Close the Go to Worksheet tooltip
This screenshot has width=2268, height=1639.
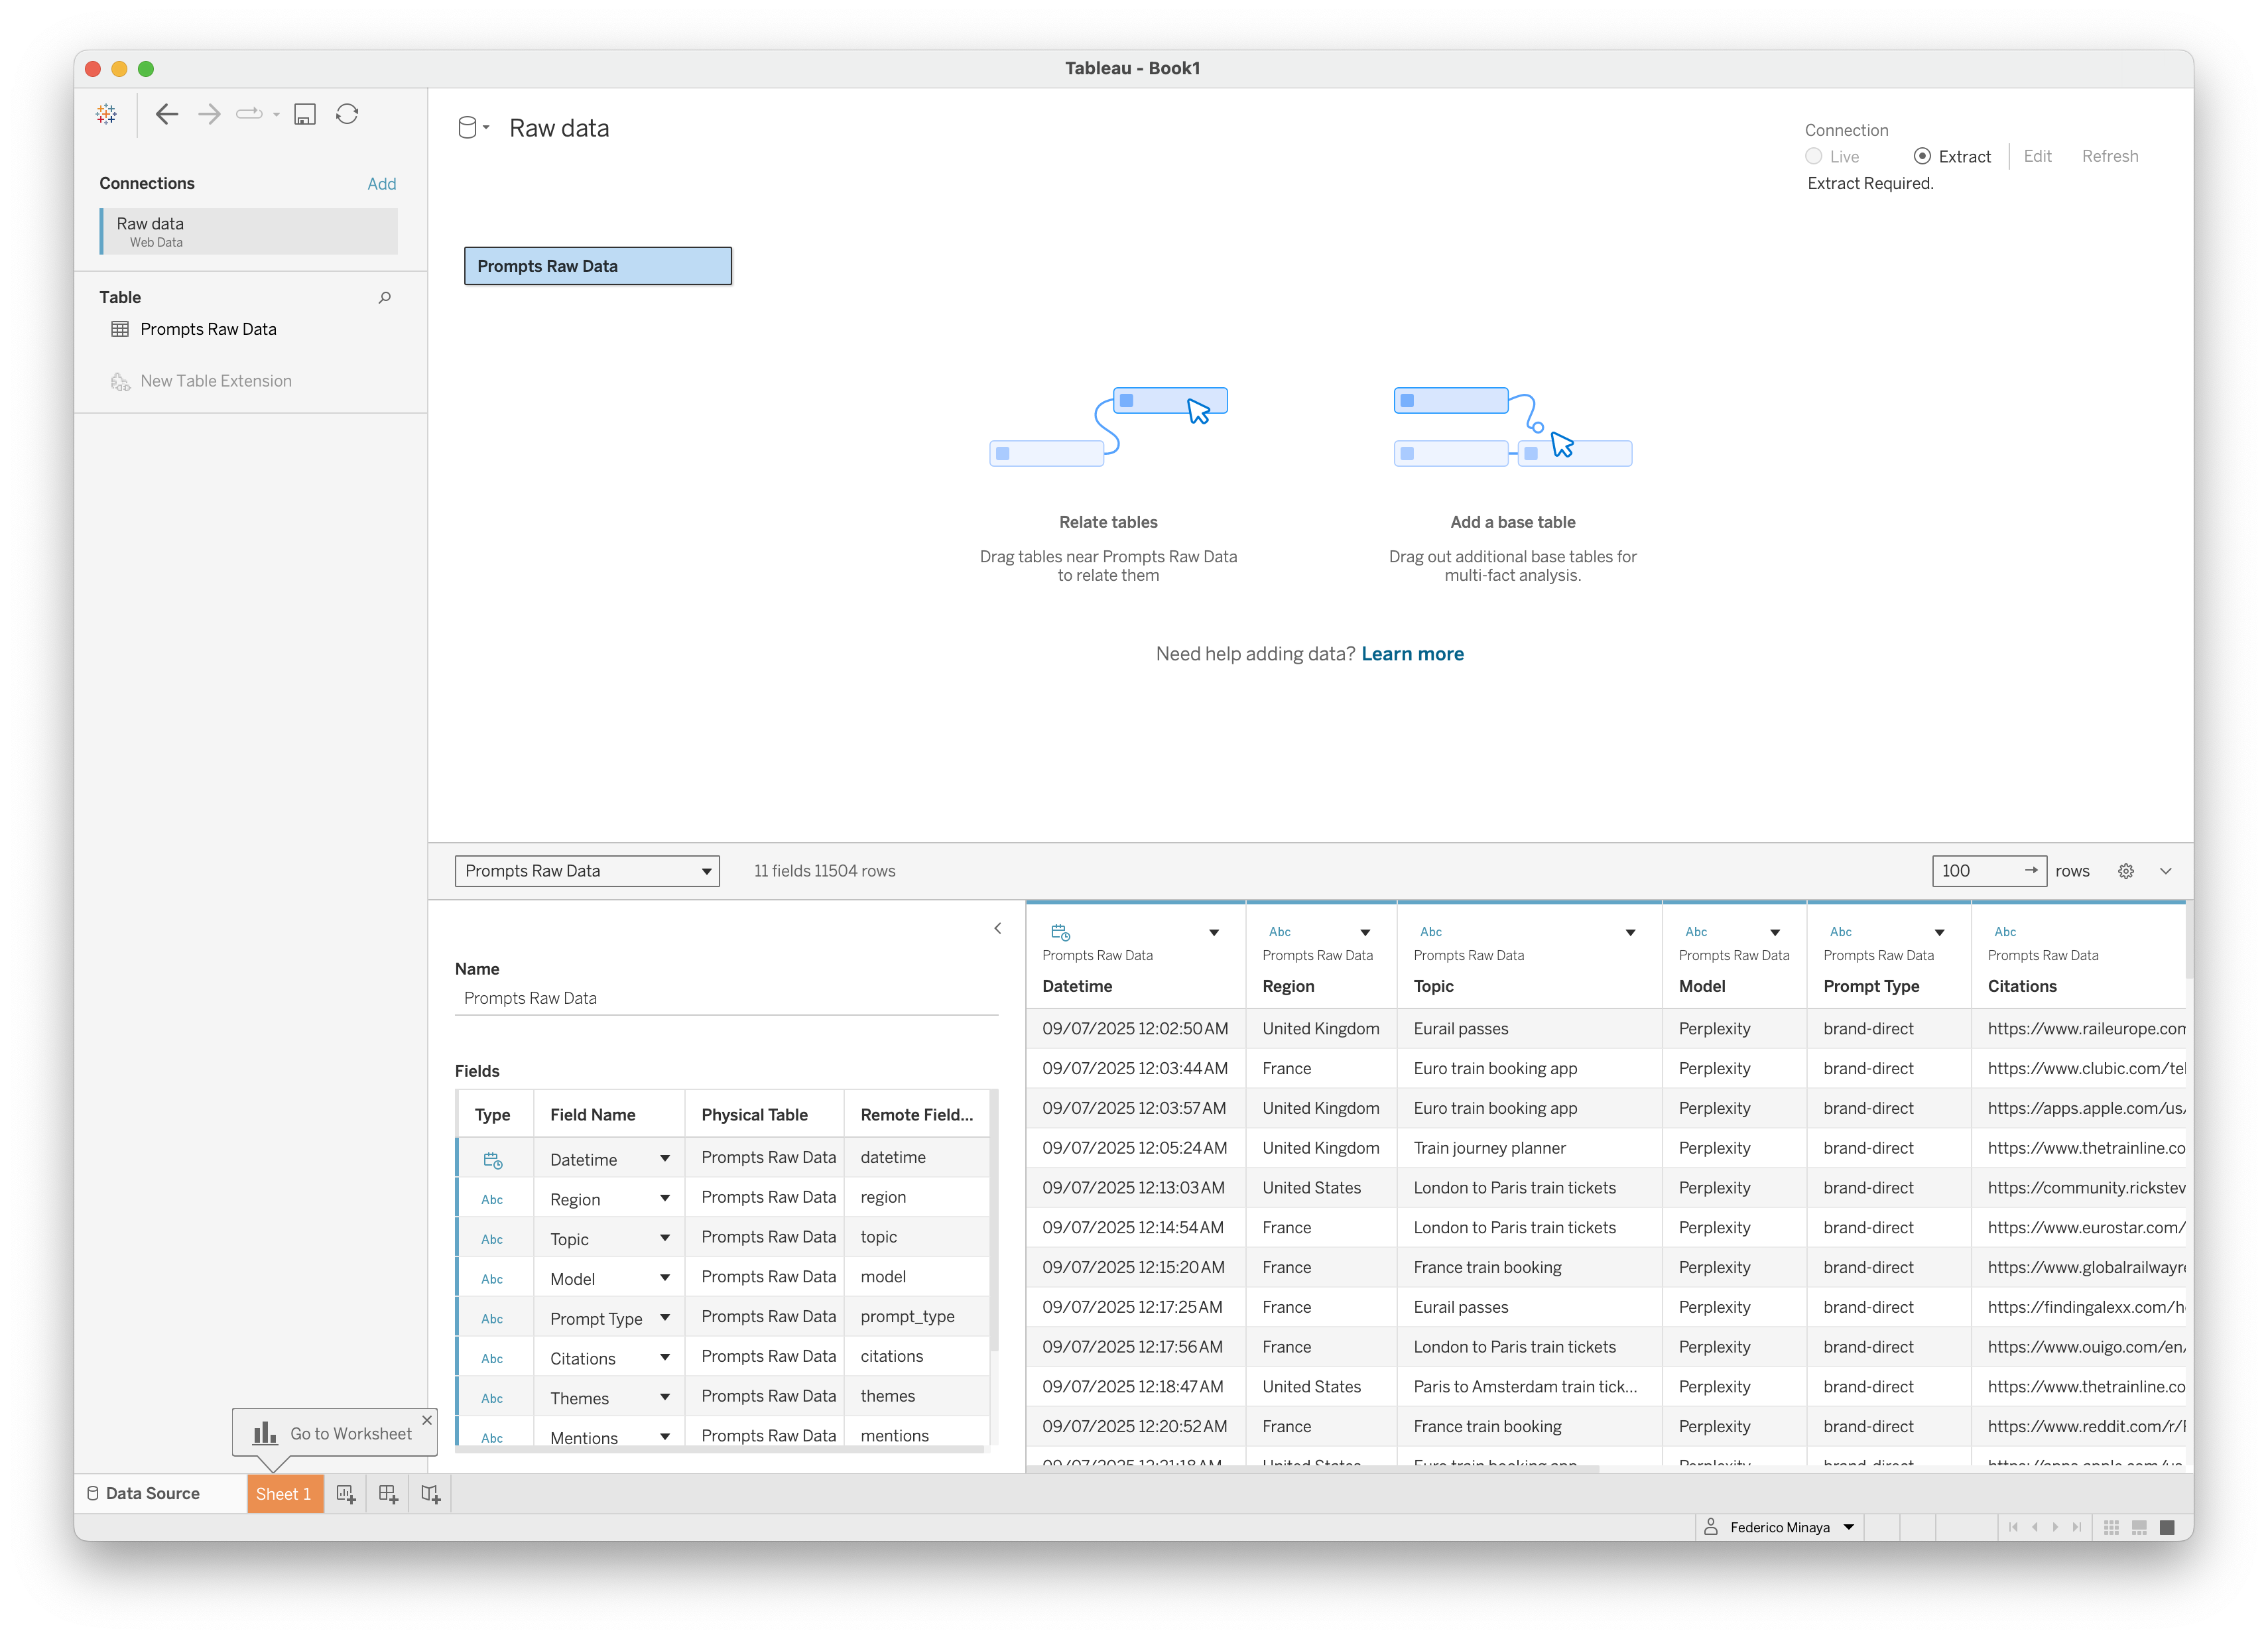(x=427, y=1420)
